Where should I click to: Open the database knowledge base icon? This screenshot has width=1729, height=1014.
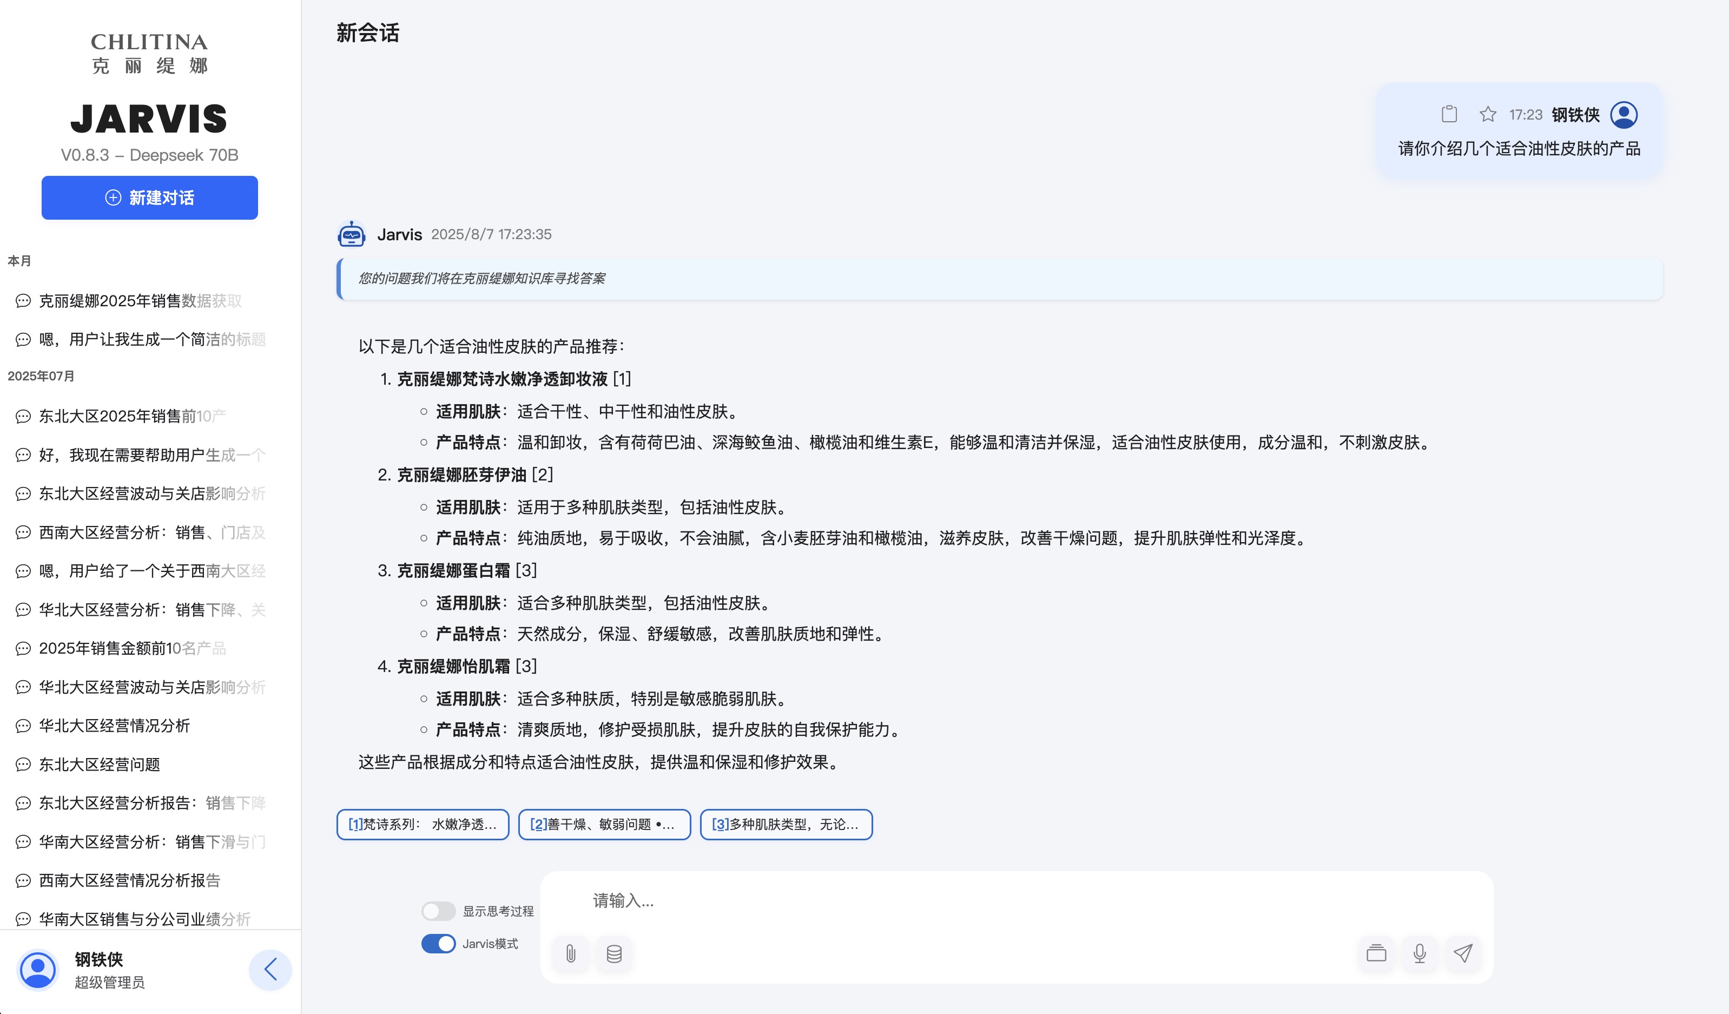click(x=614, y=953)
